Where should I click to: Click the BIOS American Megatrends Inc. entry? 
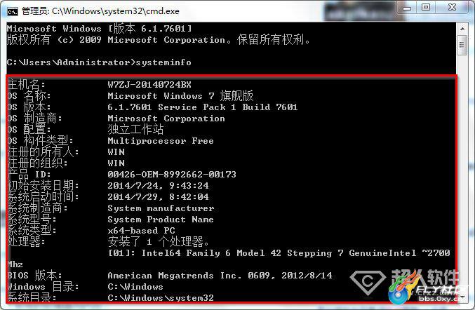tap(220, 276)
